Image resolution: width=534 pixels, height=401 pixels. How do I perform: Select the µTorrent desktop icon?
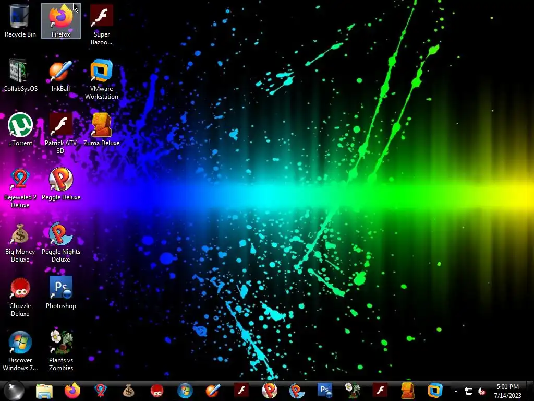20,129
